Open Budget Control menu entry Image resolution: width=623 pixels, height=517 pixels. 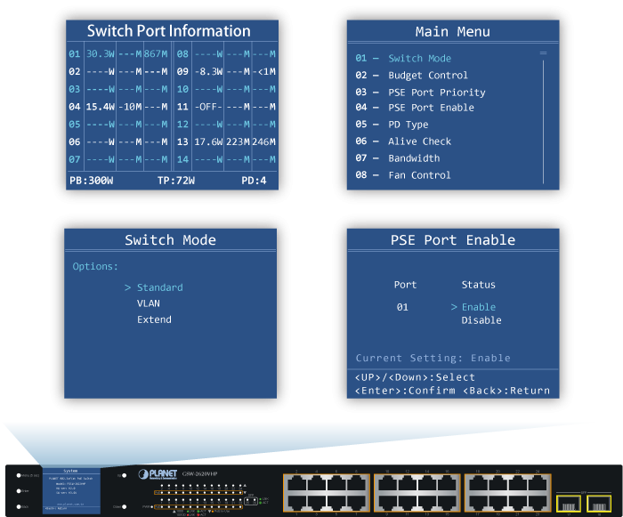(427, 76)
